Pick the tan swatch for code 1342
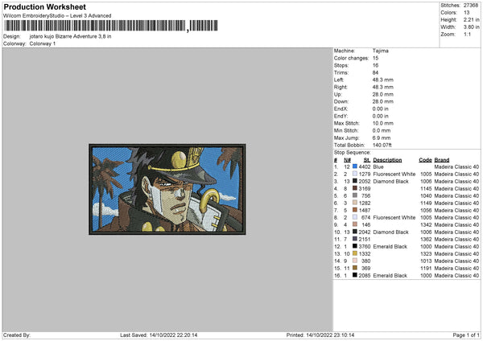The height and width of the screenshot is (341, 483). click(355, 224)
